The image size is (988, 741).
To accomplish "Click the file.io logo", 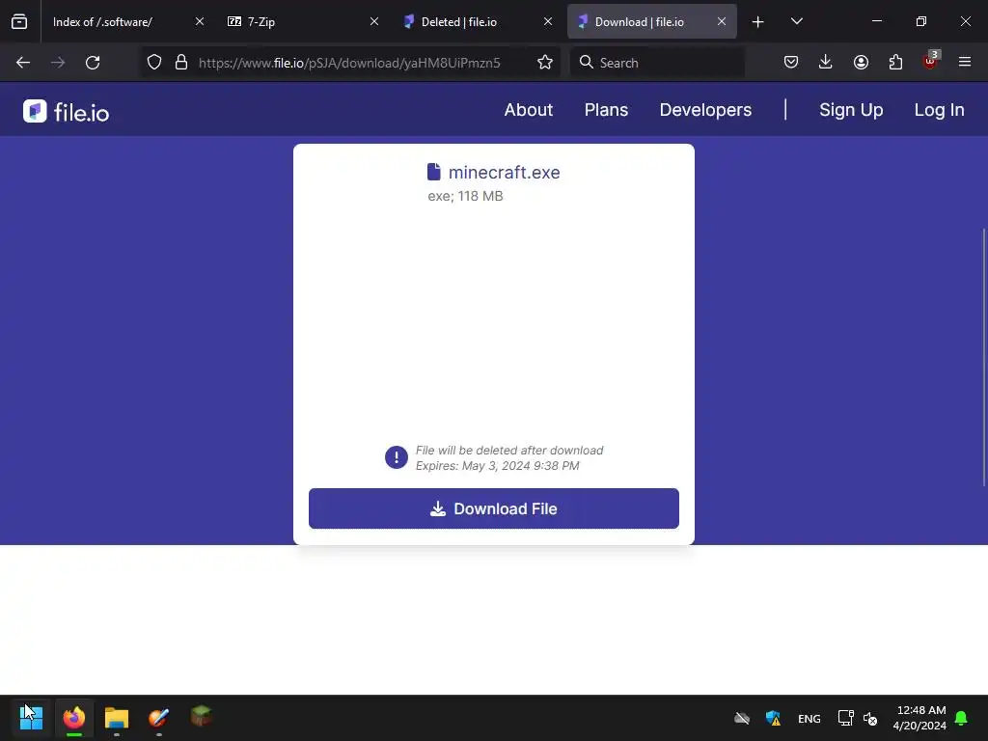I will (67, 112).
